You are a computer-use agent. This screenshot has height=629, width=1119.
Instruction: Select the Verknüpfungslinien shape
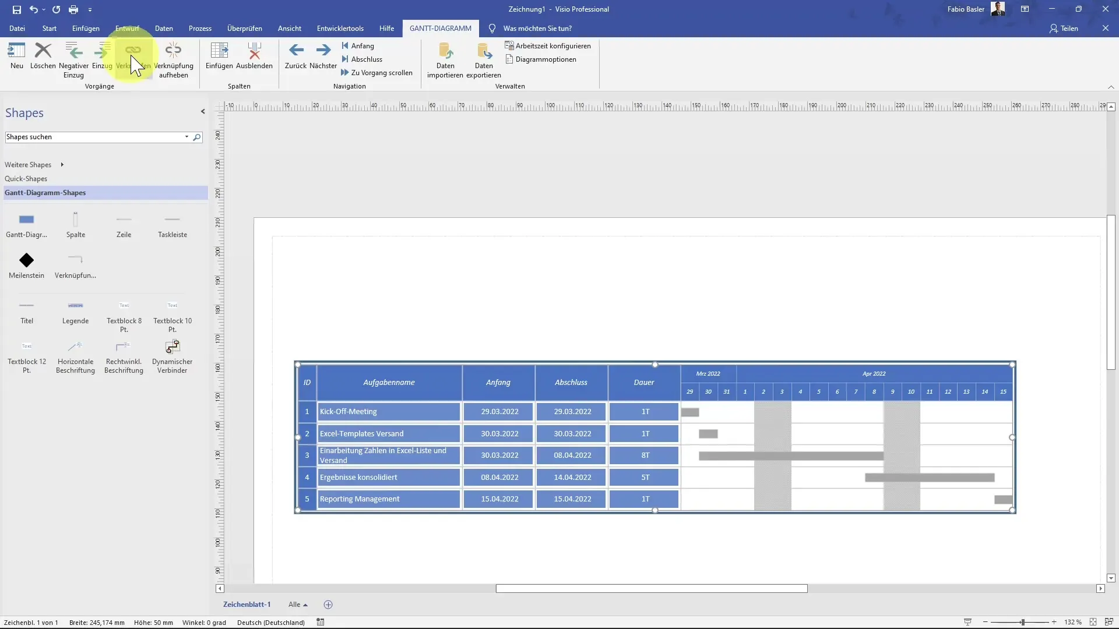tap(76, 266)
